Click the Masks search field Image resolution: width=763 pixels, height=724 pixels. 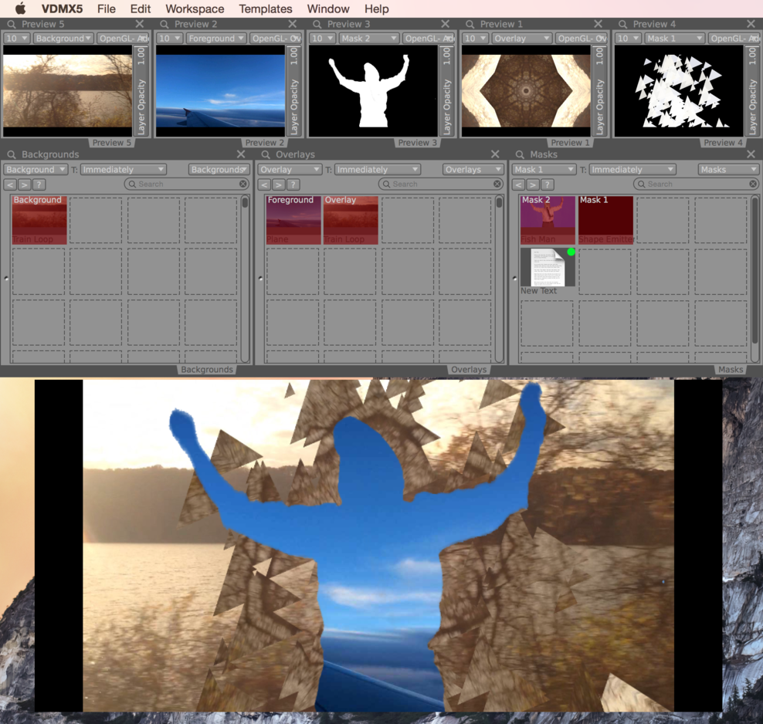point(696,184)
